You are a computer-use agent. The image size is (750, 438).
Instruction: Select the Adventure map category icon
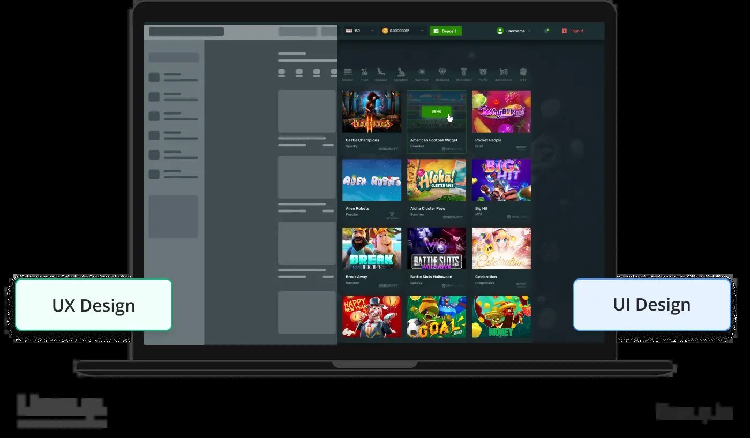[503, 72]
